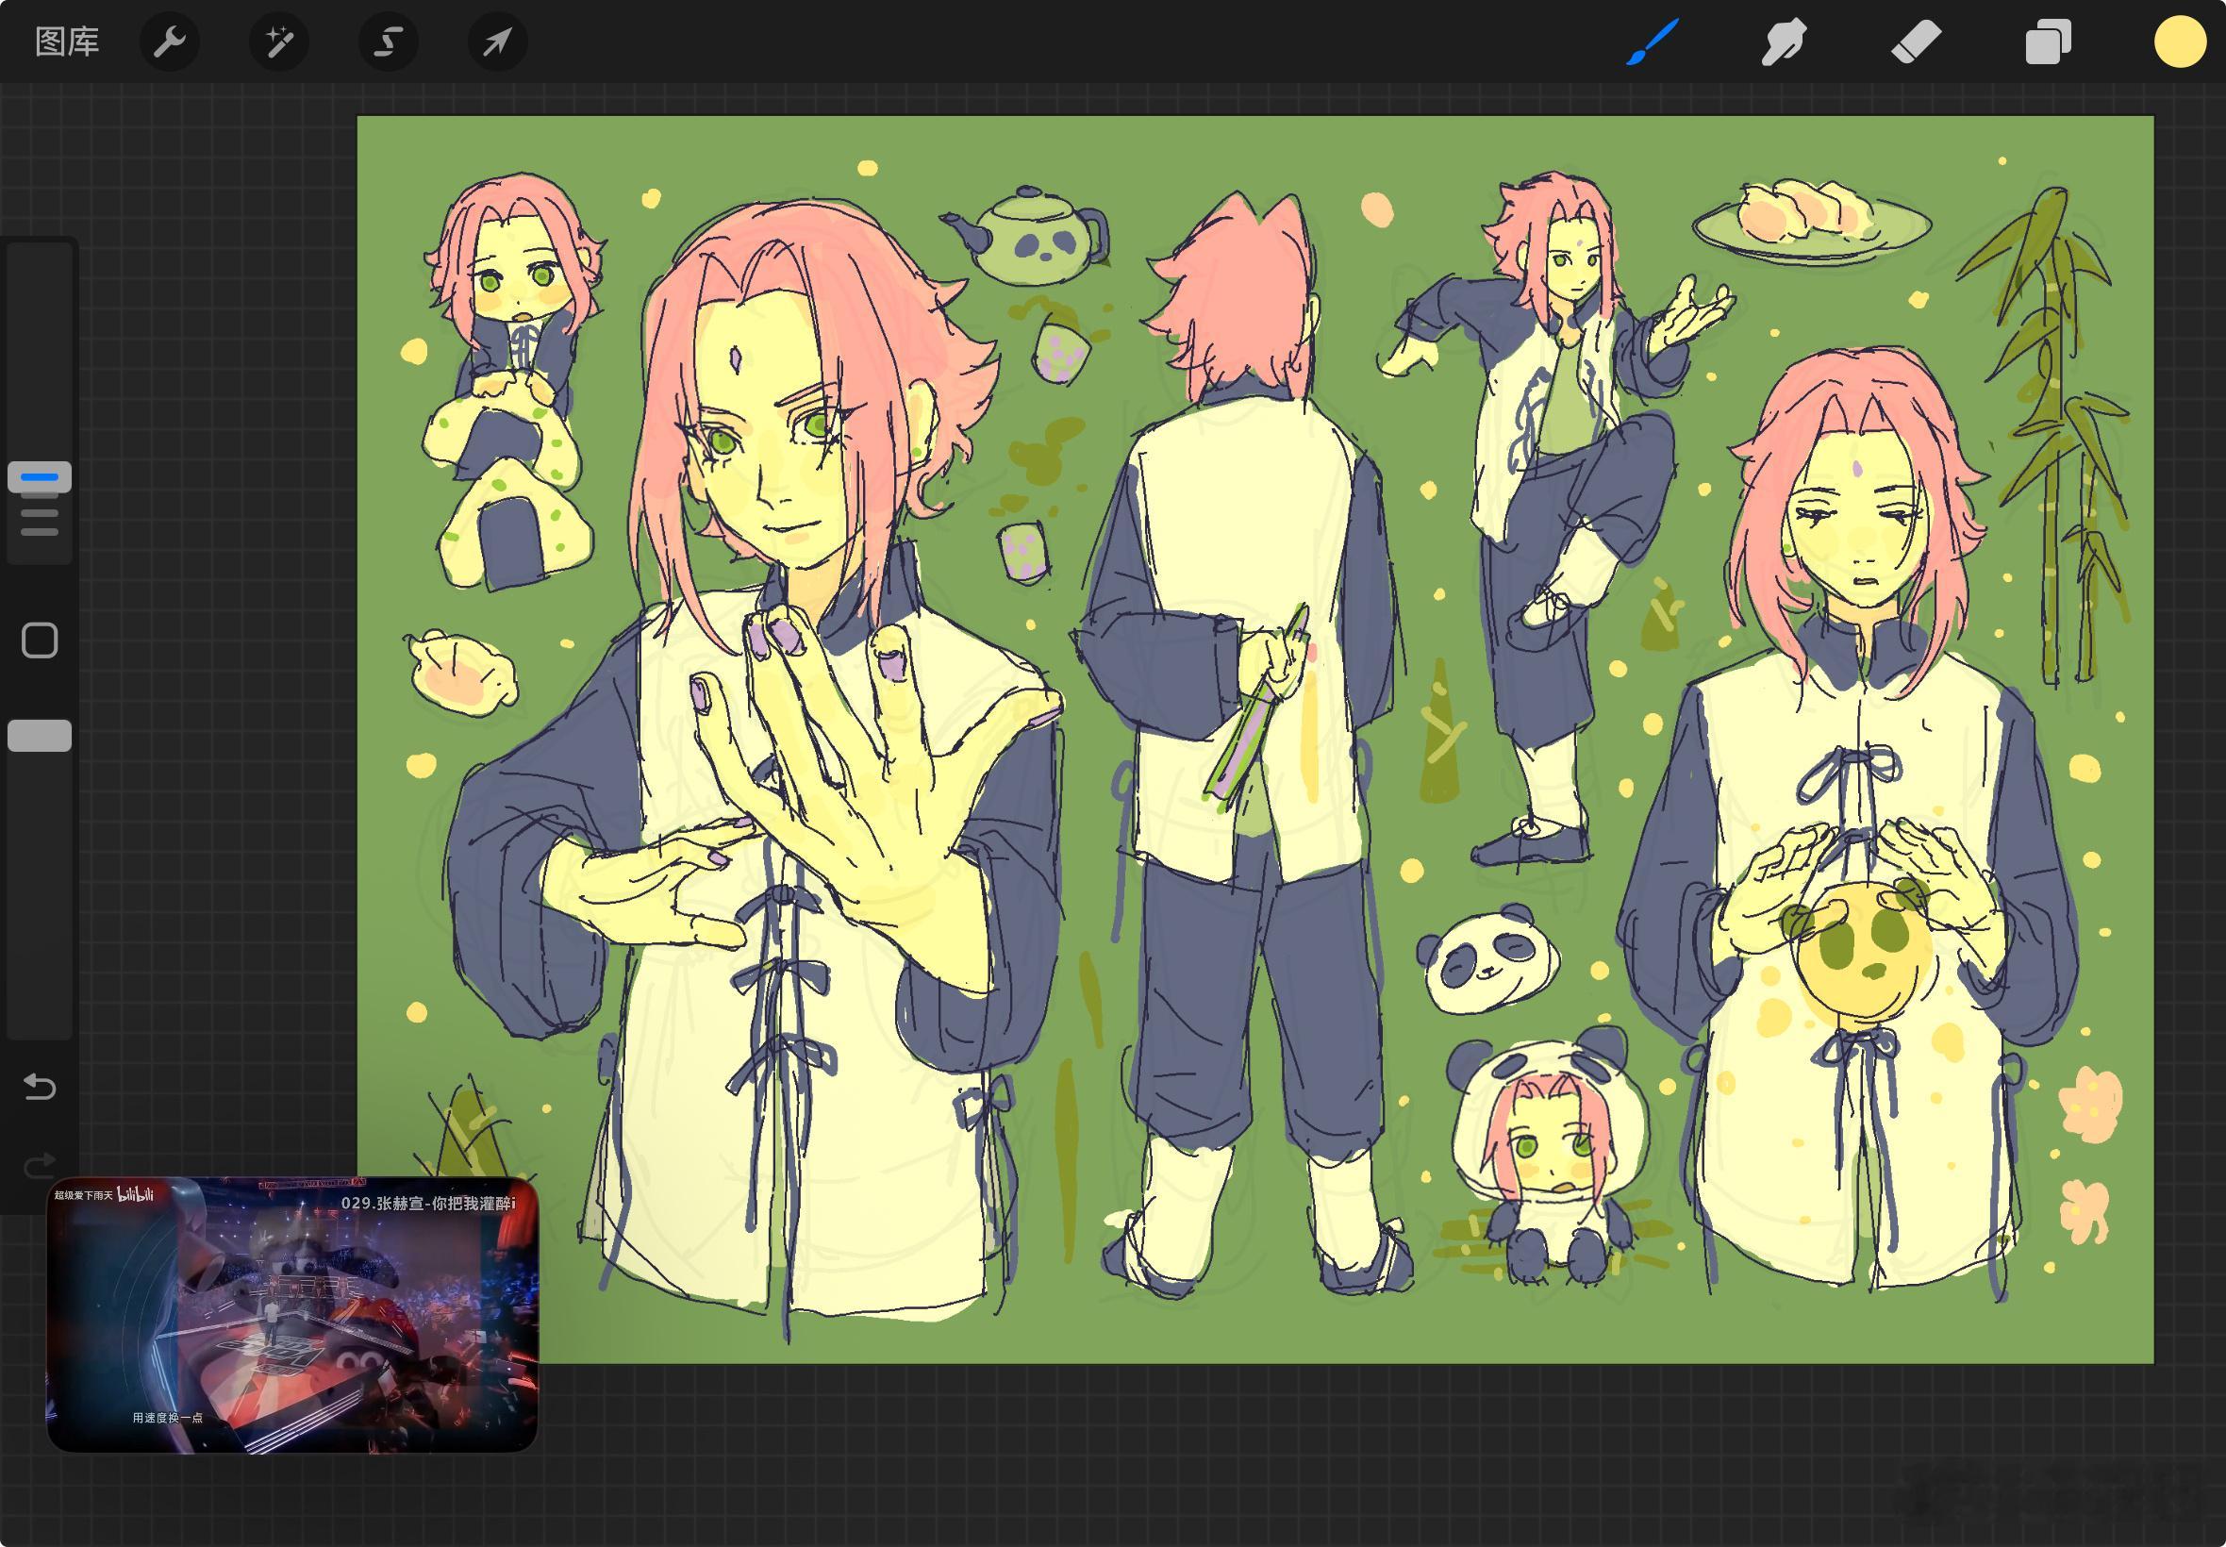Select the Smudge finger tool

pyautogui.click(x=1784, y=42)
